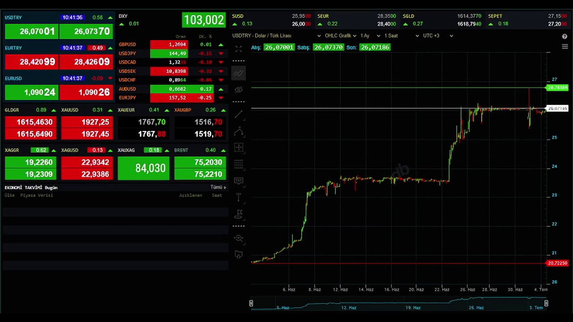Open the indicators tool in chart sidebar
573x322 pixels.
coord(239,73)
